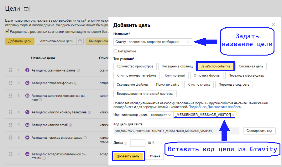This screenshot has height=167, width=282.
Task: Select the JavaScript-событие condition type
Action: tap(215, 66)
